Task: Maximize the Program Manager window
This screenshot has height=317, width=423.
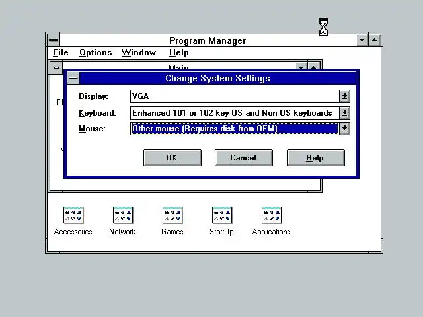Action: (x=375, y=40)
